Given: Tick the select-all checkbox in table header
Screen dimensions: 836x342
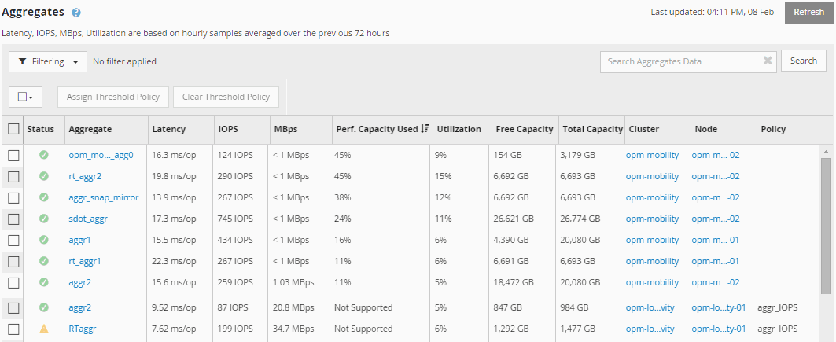Looking at the screenshot, I should (13, 129).
